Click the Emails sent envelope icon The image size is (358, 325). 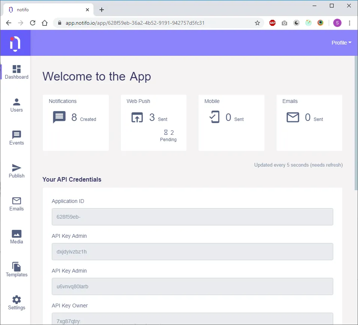click(293, 117)
